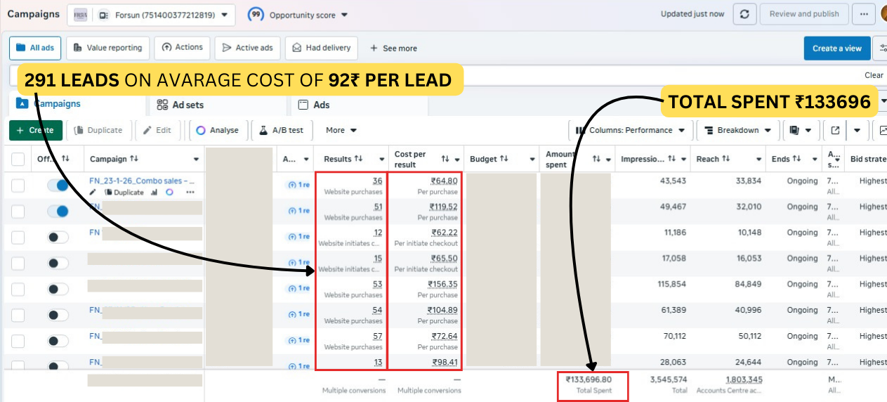This screenshot has width=887, height=402.
Task: Open the Breakdown dropdown
Action: point(737,130)
